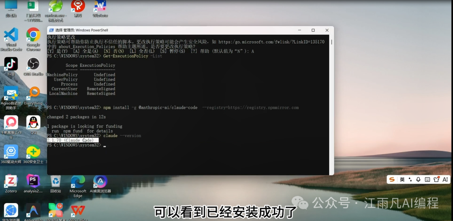
Task: Open the 此电脑 desktop icon
Action: pos(11,8)
